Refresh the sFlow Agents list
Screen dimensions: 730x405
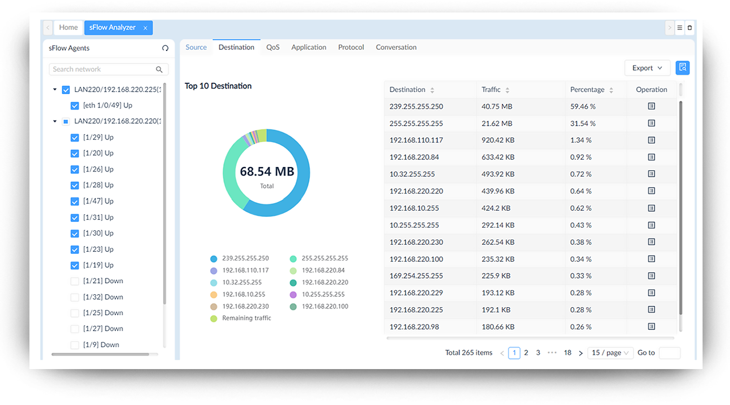[x=165, y=48]
